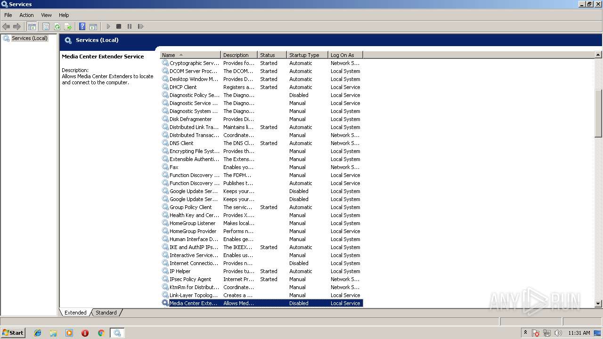Click the Forward arrow toolbar icon
The height and width of the screenshot is (339, 603).
(17, 27)
